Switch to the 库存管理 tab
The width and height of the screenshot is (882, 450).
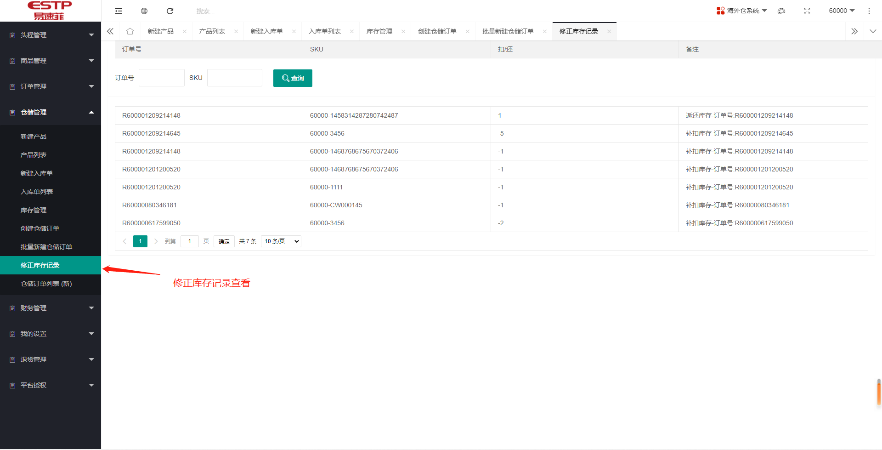point(379,31)
